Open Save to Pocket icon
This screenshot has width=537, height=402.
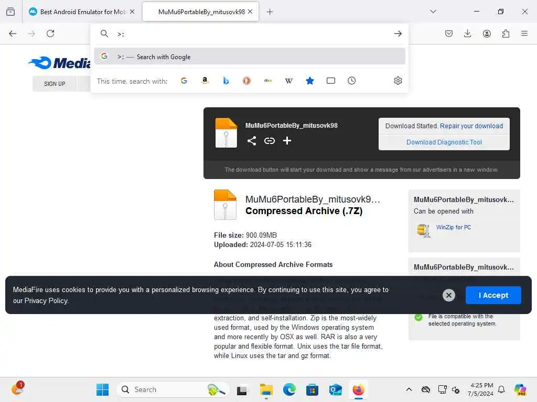click(449, 33)
